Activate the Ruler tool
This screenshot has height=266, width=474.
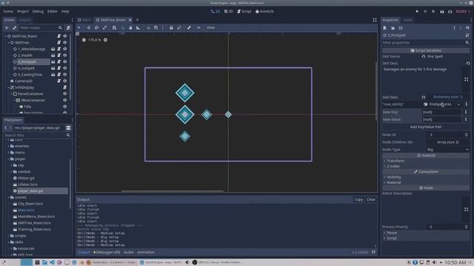point(138,28)
